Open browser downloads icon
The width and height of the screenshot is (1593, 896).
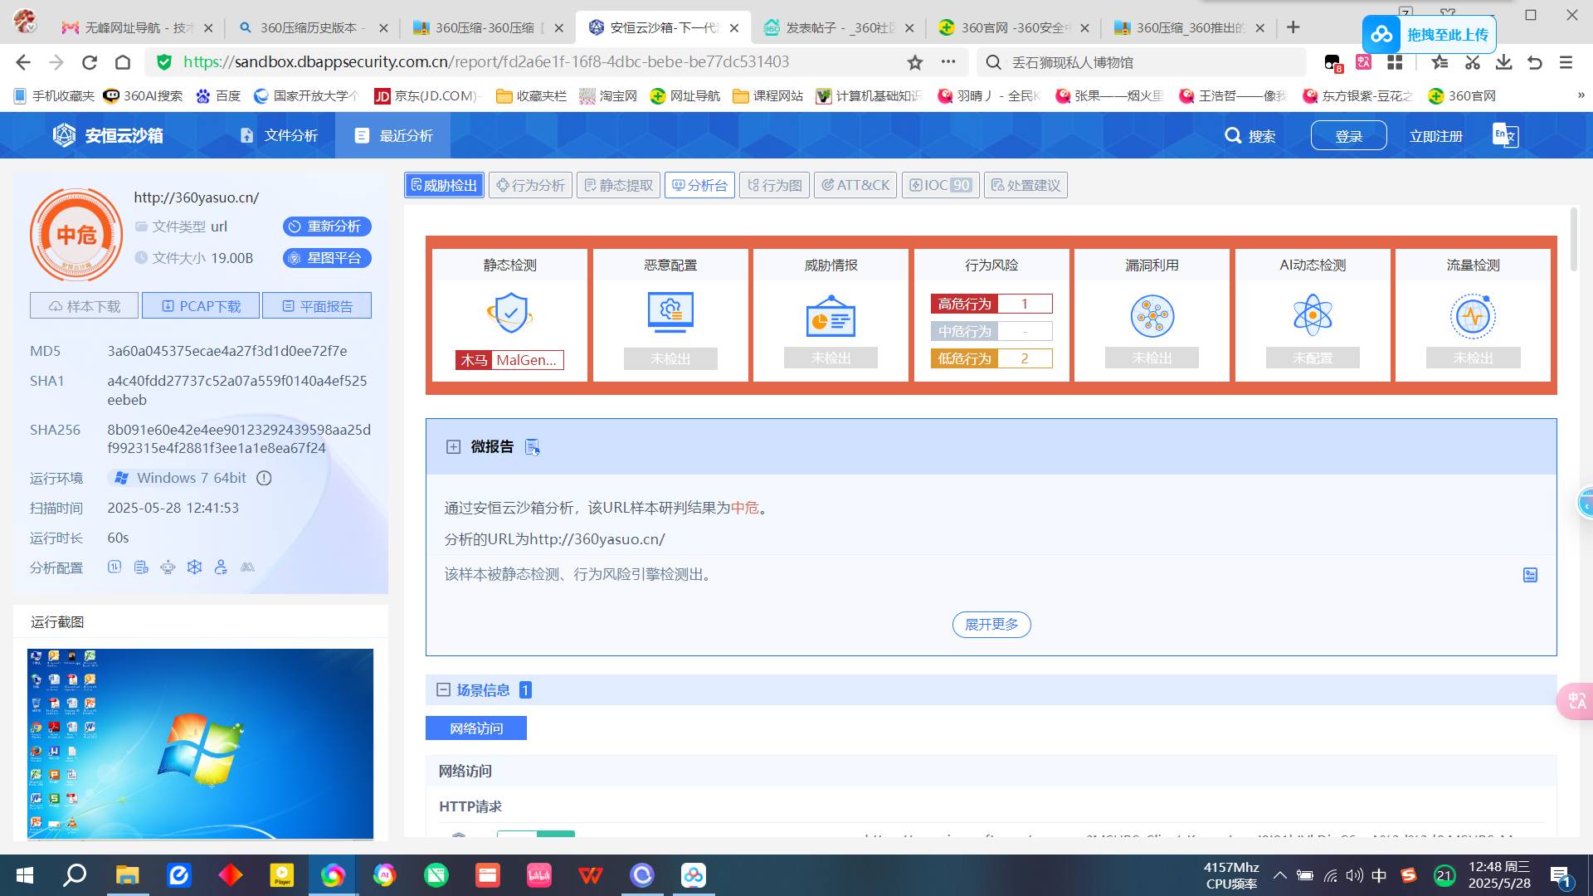[x=1503, y=62]
